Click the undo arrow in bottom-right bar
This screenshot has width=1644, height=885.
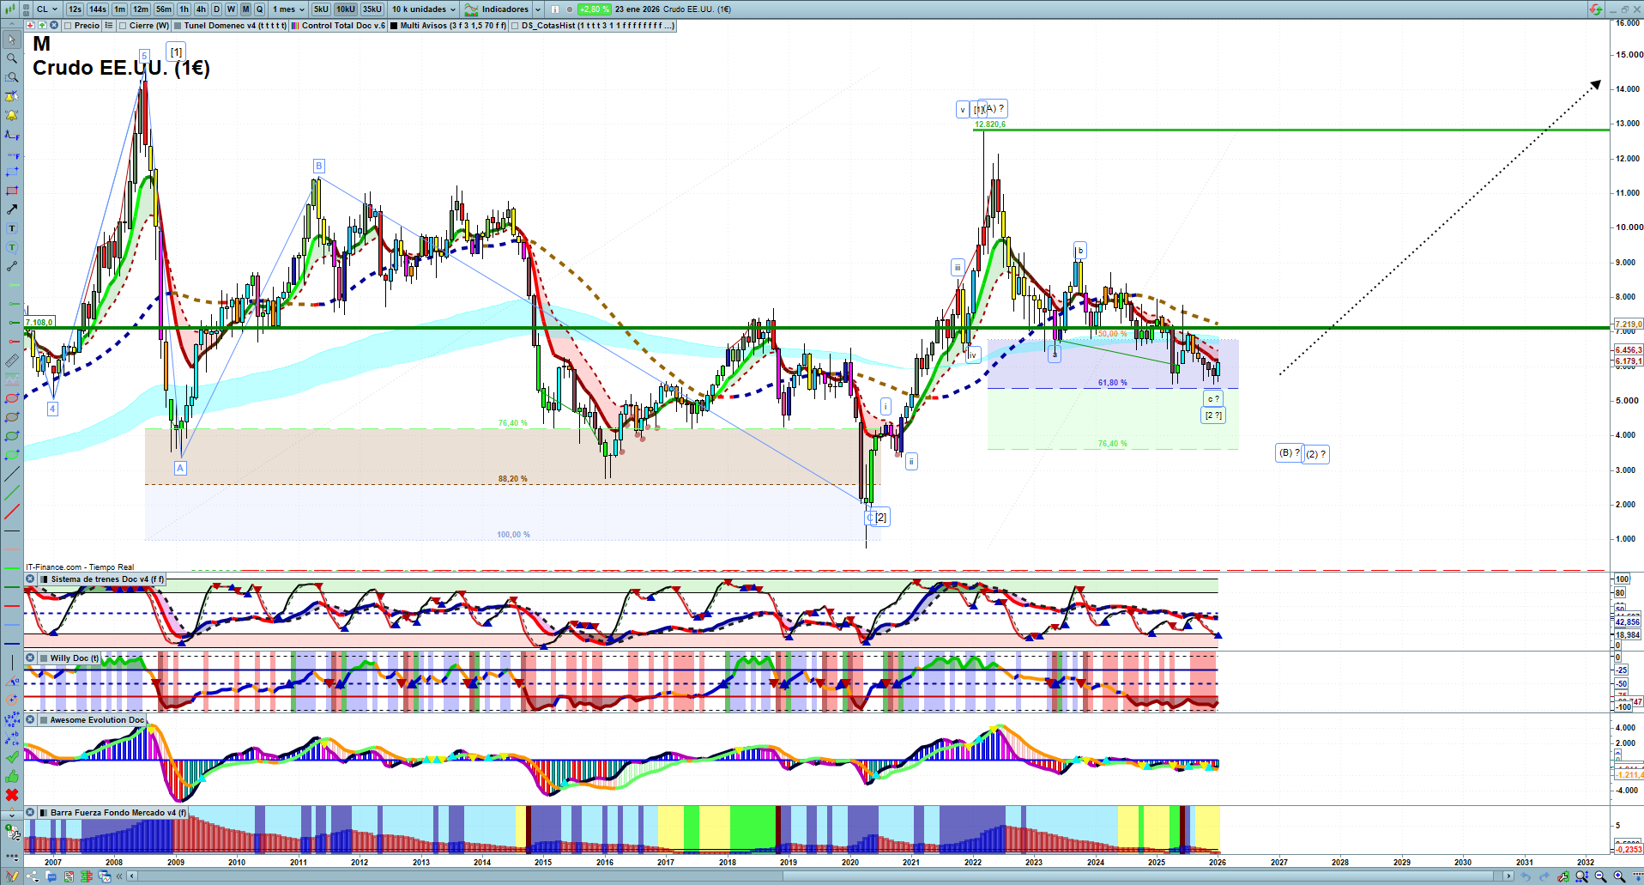point(1526,876)
